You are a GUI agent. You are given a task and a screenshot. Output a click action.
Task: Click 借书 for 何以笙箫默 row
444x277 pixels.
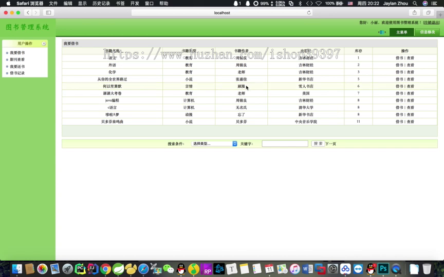399,86
